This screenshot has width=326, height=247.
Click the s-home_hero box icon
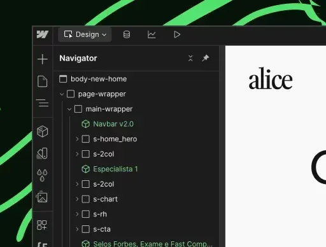pos(86,139)
